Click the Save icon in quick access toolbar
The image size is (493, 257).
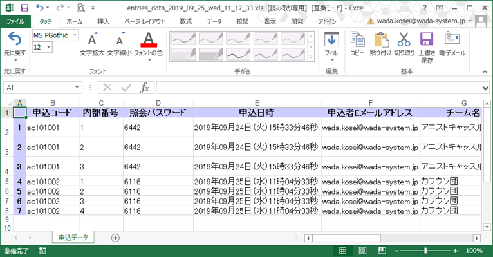24,8
